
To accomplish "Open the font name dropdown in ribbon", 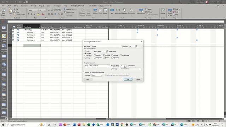I will 38,10.
